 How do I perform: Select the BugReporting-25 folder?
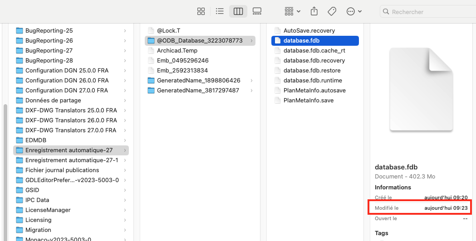tap(71, 31)
